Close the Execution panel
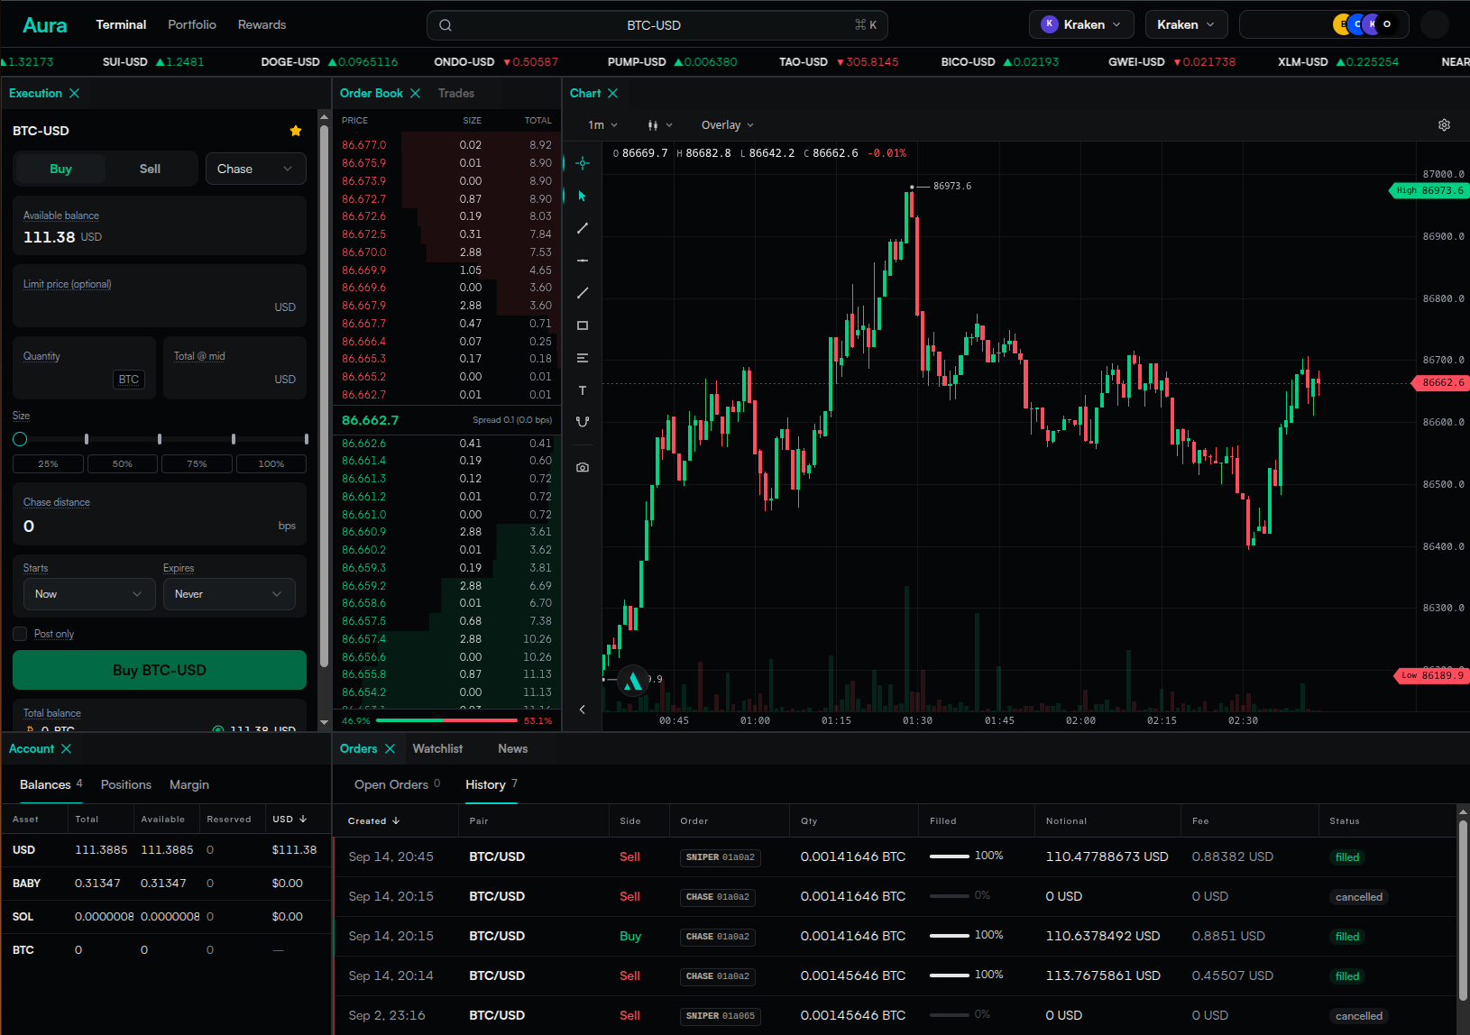The image size is (1470, 1035). pos(75,93)
